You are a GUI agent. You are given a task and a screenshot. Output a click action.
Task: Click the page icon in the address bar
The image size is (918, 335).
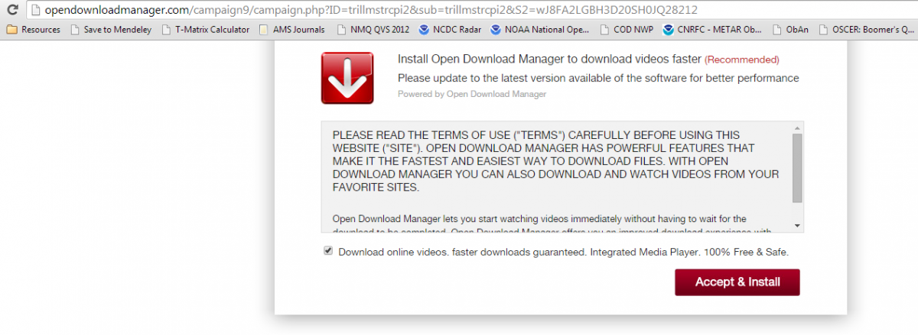point(35,11)
